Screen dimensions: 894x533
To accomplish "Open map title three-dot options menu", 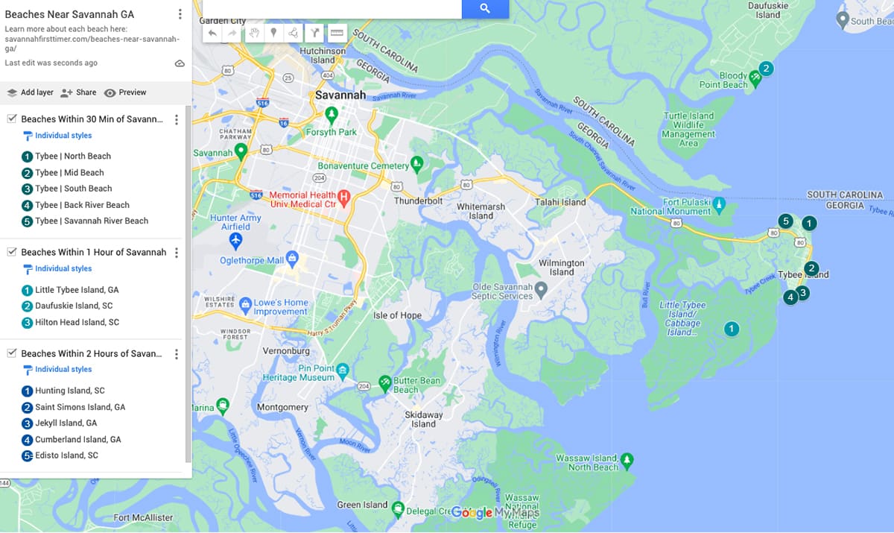I will pyautogui.click(x=180, y=14).
